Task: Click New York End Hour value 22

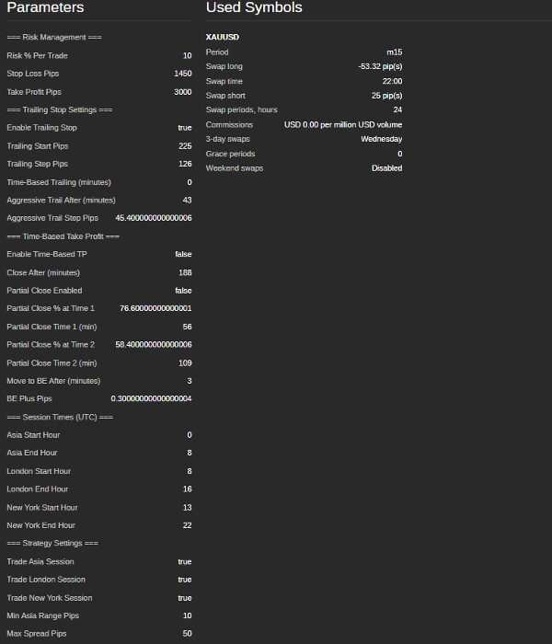Action: pos(188,525)
